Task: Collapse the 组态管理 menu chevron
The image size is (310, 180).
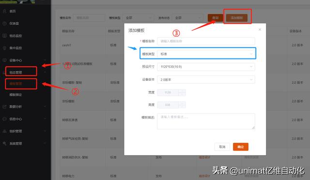Action: [45, 72]
